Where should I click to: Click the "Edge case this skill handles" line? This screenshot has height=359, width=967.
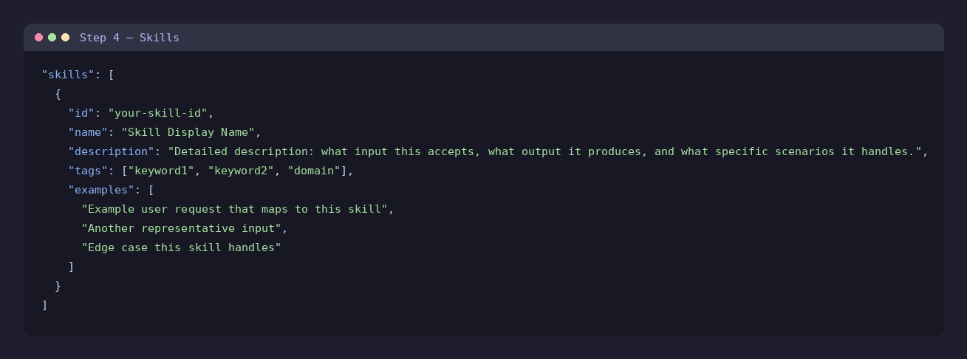coord(182,247)
